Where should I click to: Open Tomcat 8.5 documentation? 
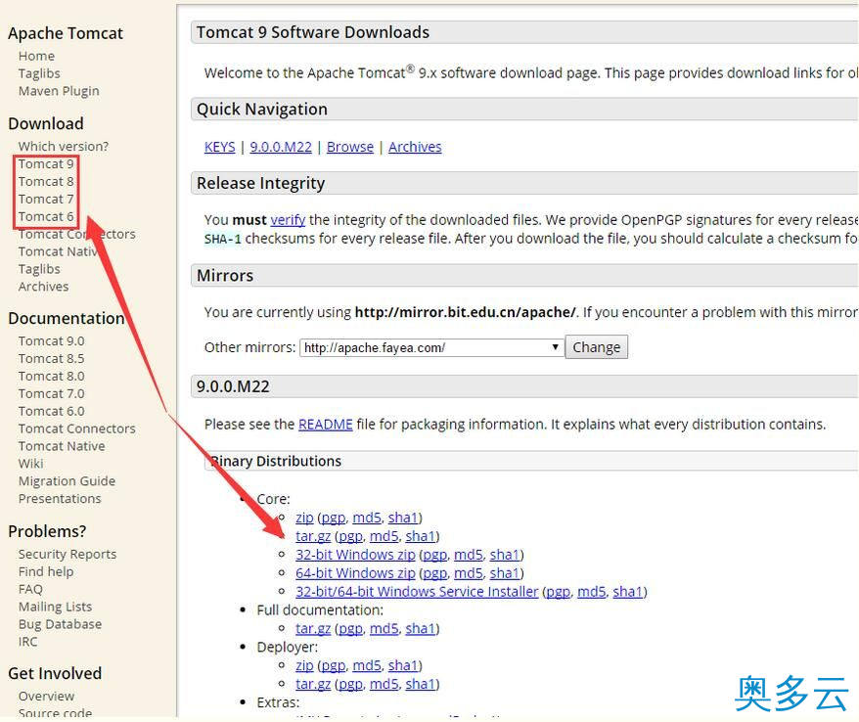51,358
